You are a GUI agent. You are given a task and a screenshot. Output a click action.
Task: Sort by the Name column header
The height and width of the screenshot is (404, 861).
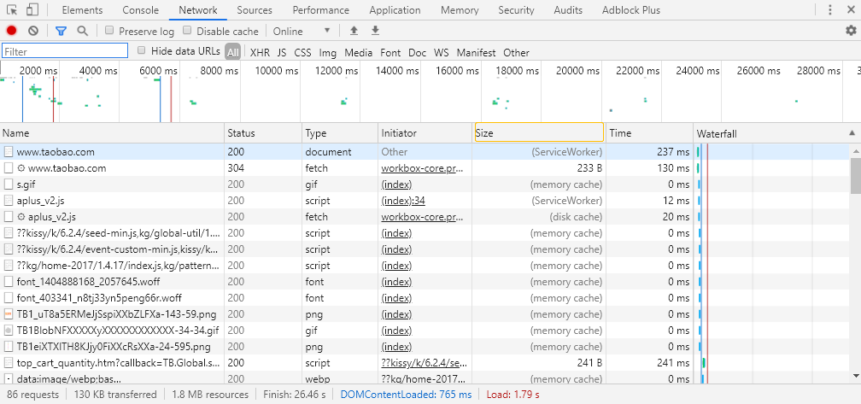click(x=112, y=133)
